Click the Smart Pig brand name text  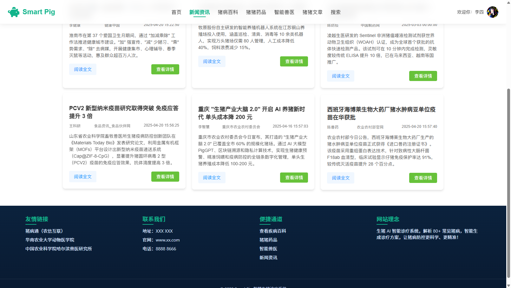coord(39,12)
